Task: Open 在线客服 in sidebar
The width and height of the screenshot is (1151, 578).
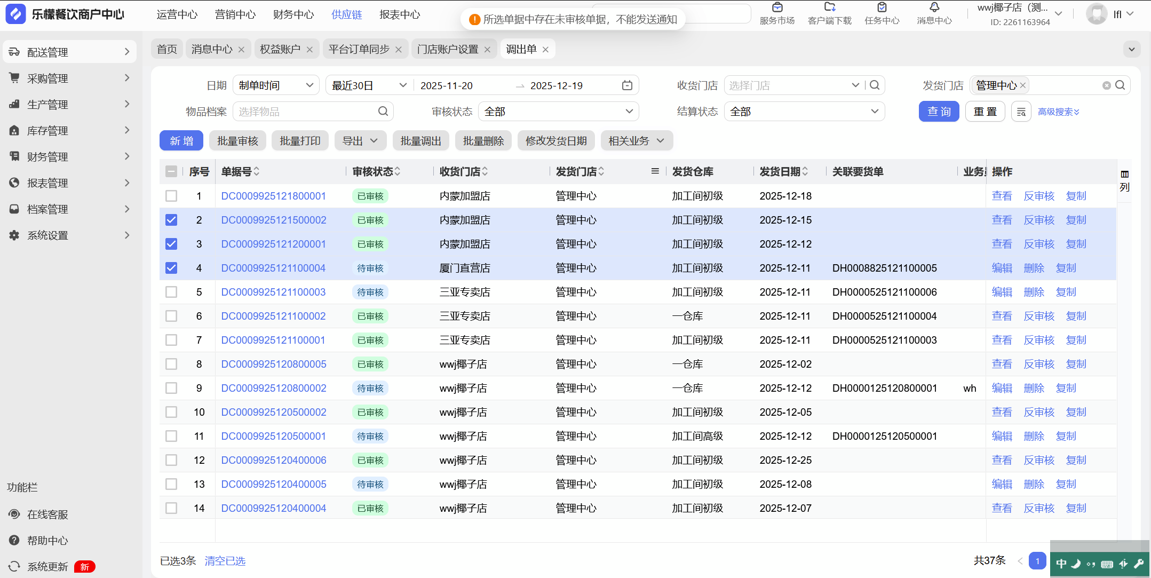Action: [47, 514]
